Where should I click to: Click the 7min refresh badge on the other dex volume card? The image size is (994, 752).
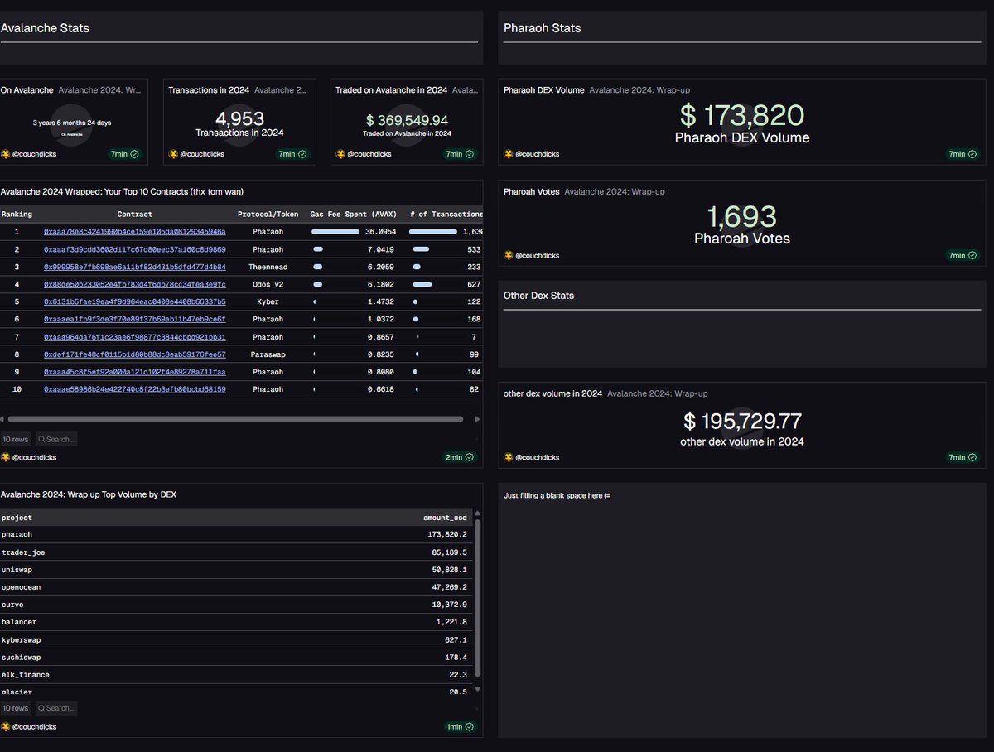(x=963, y=457)
